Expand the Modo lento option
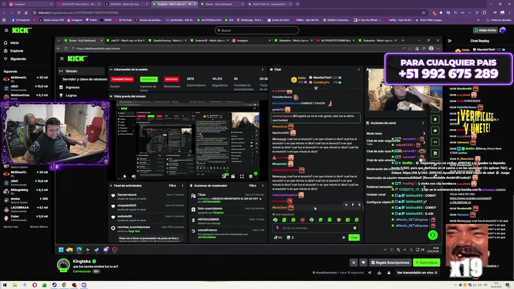This screenshot has width=514, height=289. [424, 133]
